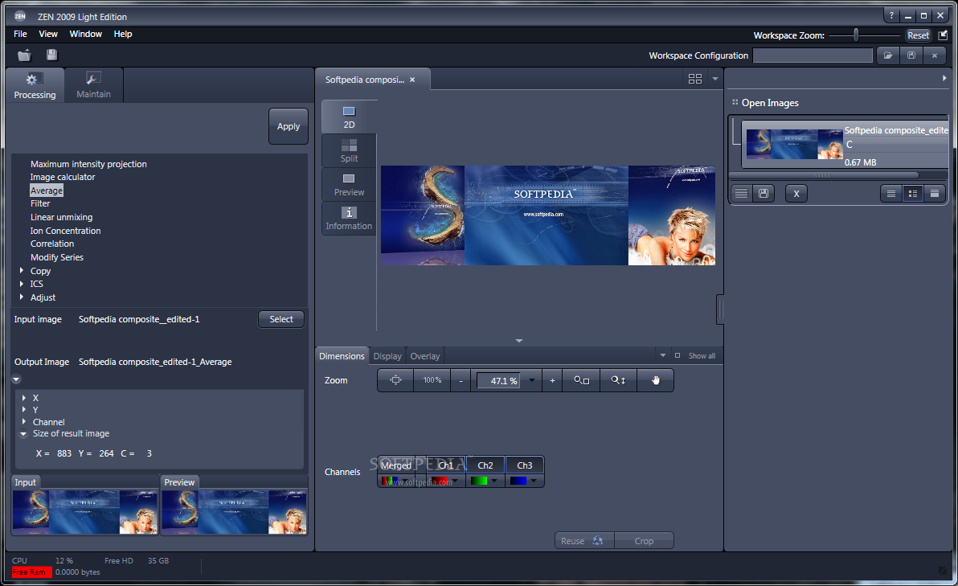Close the open image with the X button
Screen dimensions: 958x586
click(796, 194)
